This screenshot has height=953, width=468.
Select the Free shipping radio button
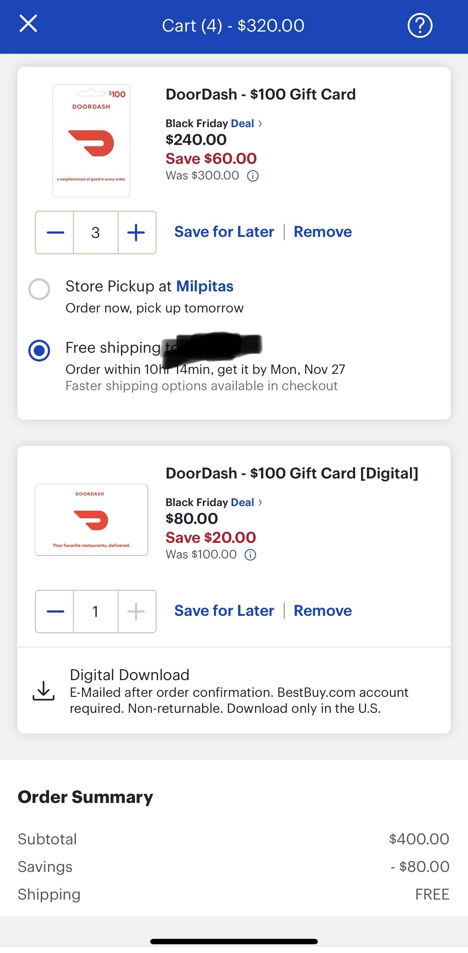(x=39, y=350)
